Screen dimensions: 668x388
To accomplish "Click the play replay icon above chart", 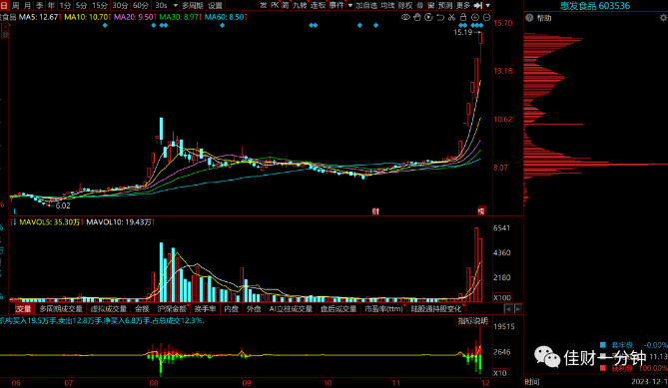I will (428, 17).
